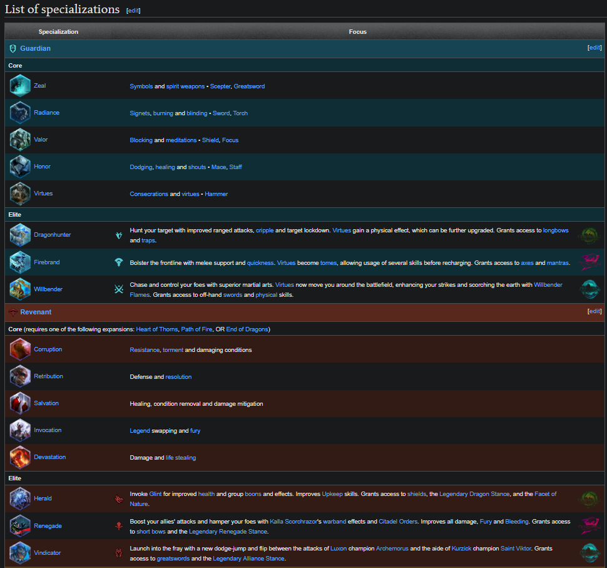
Task: Open the Zeal name link
Action: pos(40,86)
